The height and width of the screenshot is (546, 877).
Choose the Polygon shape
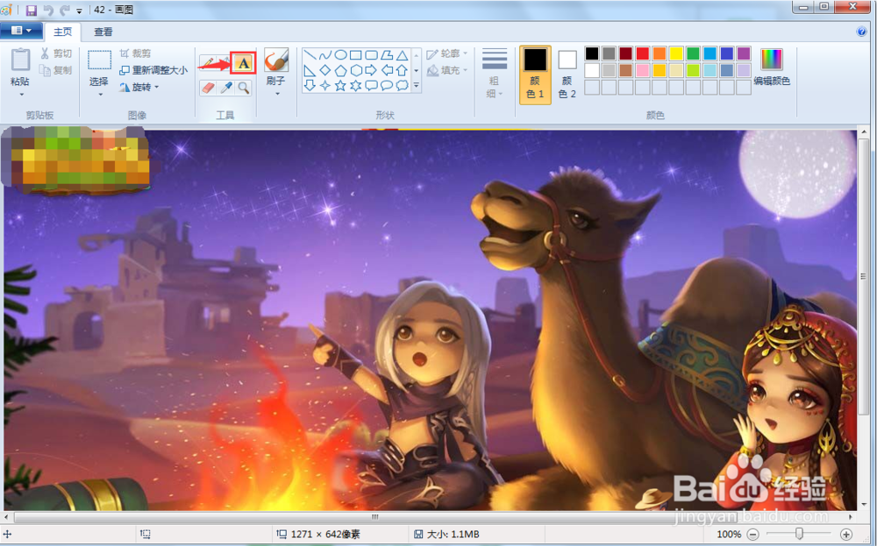click(387, 54)
